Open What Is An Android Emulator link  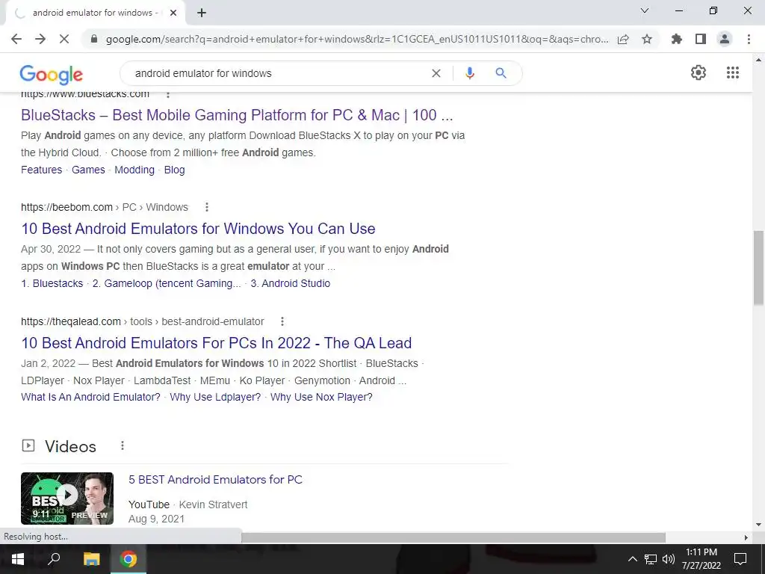click(90, 398)
